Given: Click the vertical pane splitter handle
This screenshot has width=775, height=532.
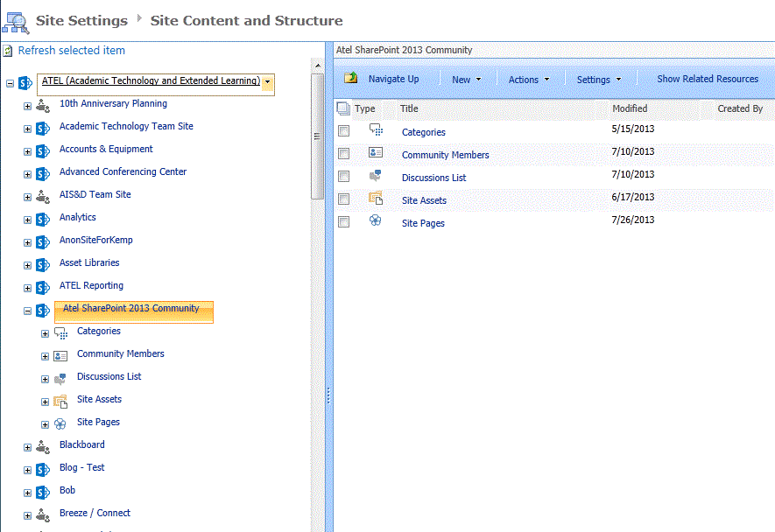Looking at the screenshot, I should point(328,395).
